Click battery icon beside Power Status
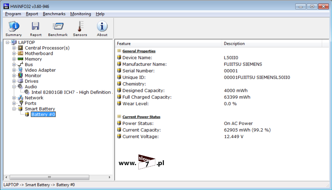Image resolution: width=332 pixels, height=190 pixels. 119,123
